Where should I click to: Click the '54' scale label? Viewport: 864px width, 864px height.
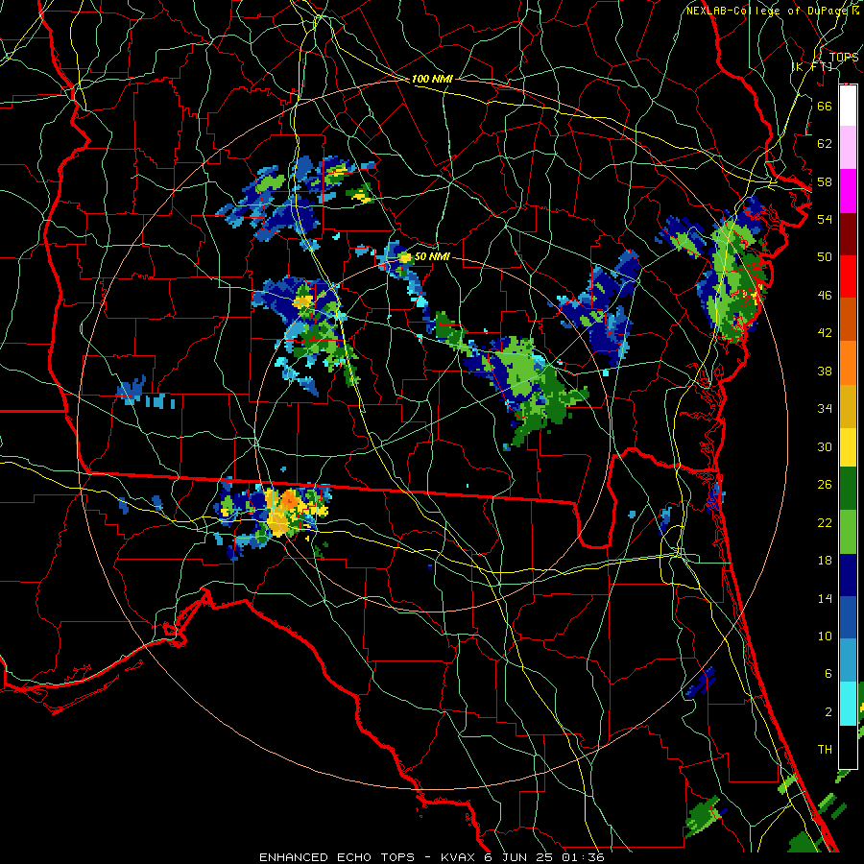pos(825,219)
